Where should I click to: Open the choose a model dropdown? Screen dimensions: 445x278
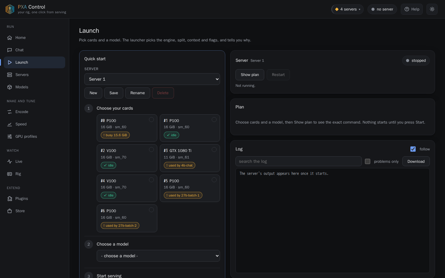coord(158,256)
